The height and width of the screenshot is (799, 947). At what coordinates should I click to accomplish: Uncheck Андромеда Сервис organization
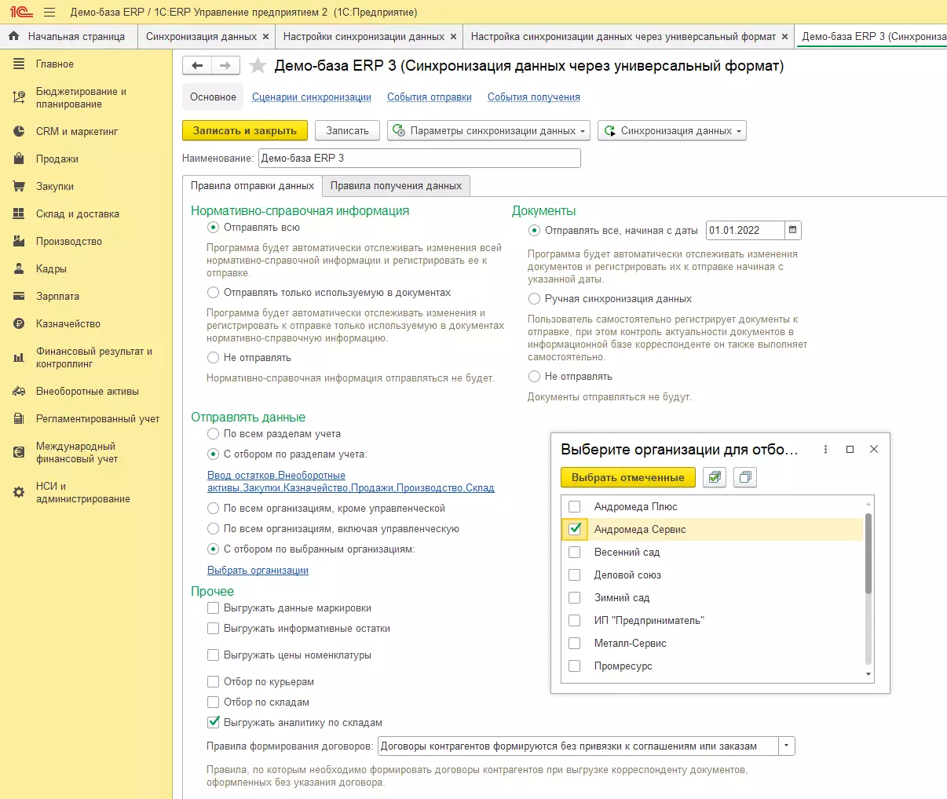[x=575, y=530]
